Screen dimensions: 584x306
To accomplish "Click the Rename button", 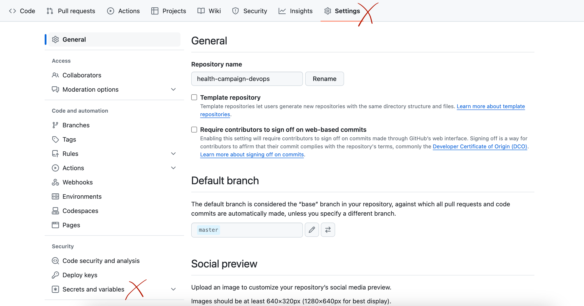I will tap(324, 79).
